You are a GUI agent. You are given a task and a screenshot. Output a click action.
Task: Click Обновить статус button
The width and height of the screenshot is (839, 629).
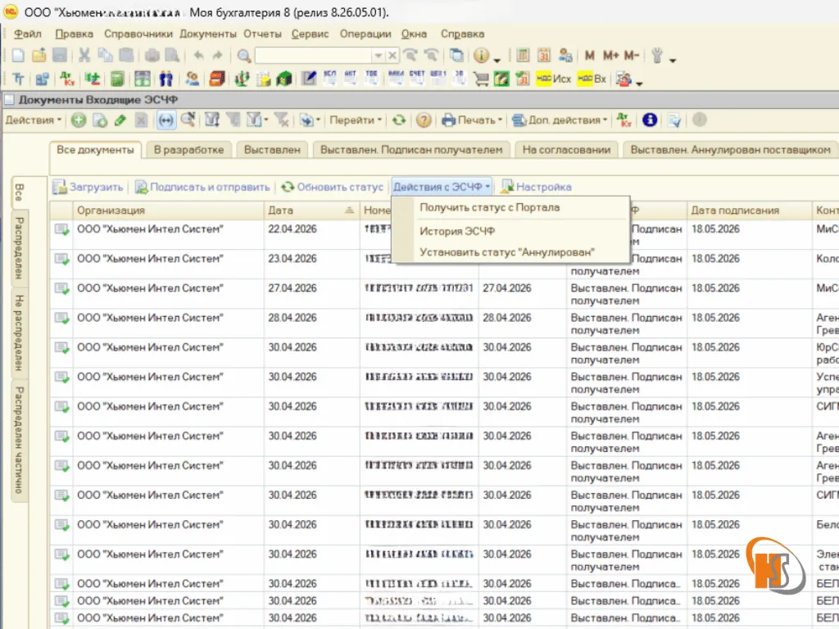[x=333, y=188]
